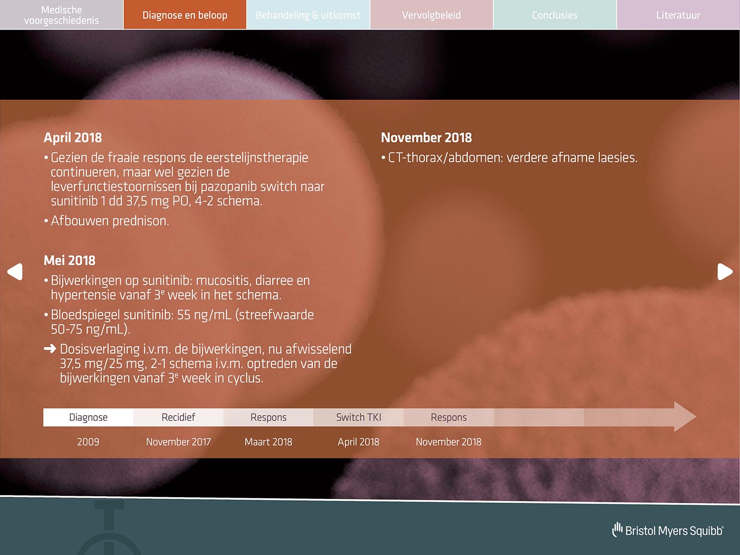Click the April 2018 heading
The height and width of the screenshot is (555, 740).
(x=73, y=138)
